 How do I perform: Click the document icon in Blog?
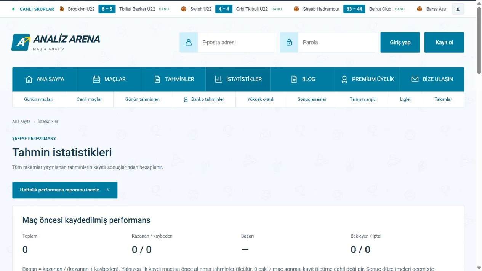(x=294, y=79)
